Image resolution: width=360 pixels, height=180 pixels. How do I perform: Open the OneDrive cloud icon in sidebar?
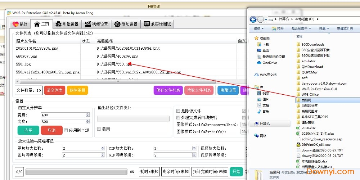(x=259, y=63)
